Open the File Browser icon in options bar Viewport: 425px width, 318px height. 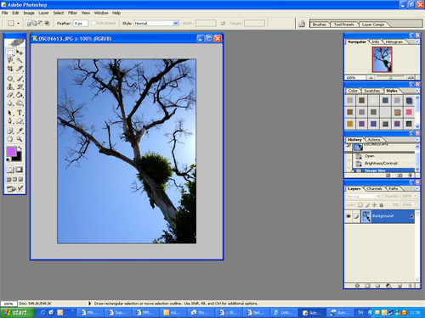(302, 24)
